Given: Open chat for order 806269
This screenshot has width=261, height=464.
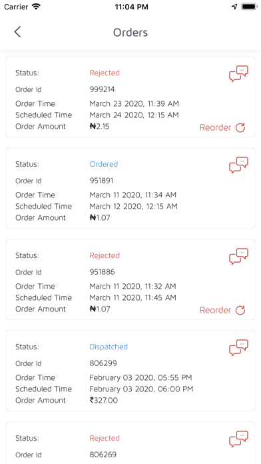Looking at the screenshot, I should (x=238, y=439).
